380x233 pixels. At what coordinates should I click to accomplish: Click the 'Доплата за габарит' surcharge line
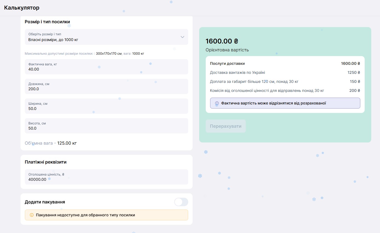(x=254, y=81)
